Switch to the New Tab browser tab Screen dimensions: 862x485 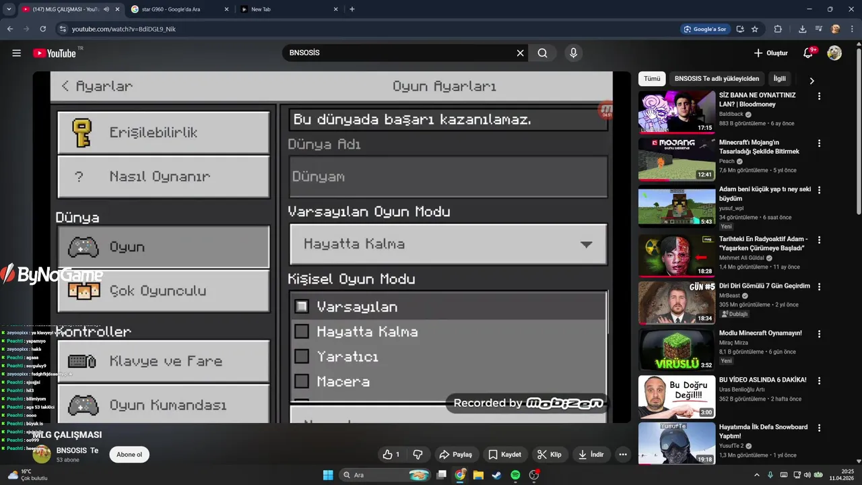[x=290, y=9]
